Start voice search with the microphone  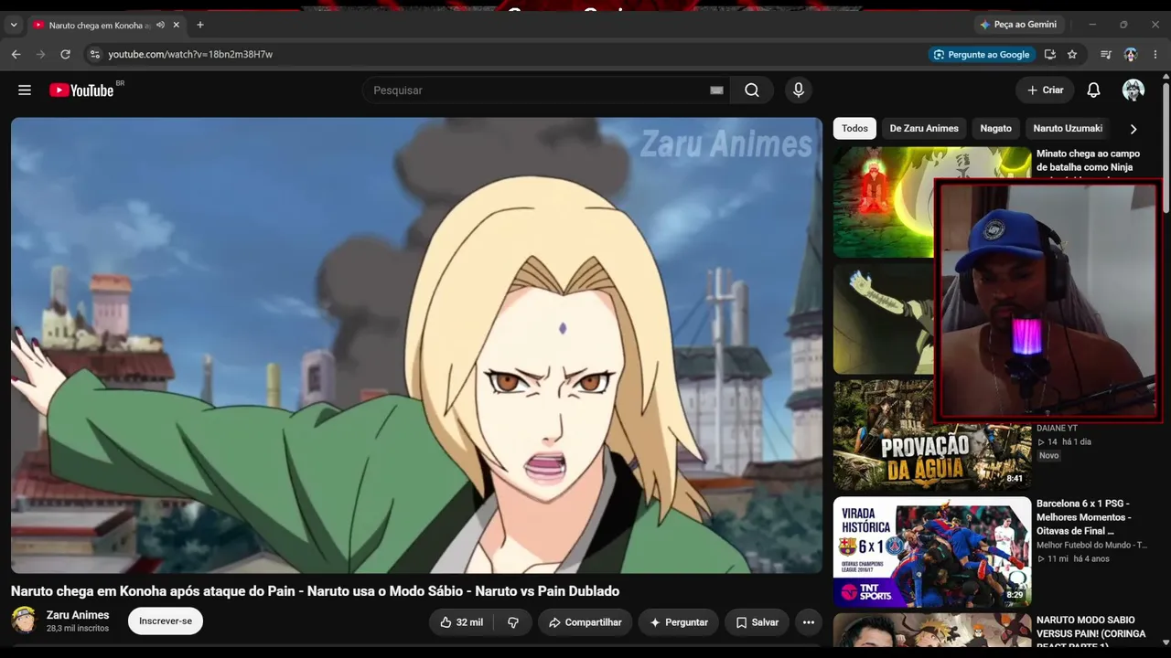tap(799, 90)
